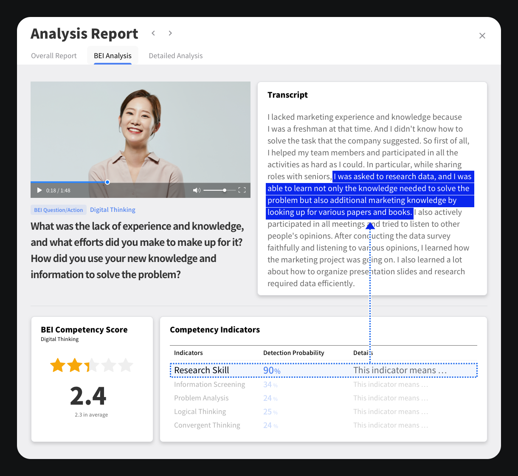Expand Convergent Thinking details text
The height and width of the screenshot is (476, 518).
(x=390, y=425)
